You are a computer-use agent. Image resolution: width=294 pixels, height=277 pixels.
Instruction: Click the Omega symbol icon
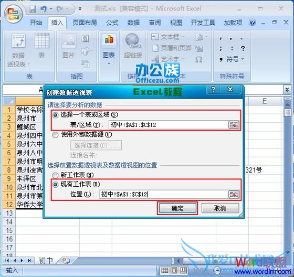199,60
